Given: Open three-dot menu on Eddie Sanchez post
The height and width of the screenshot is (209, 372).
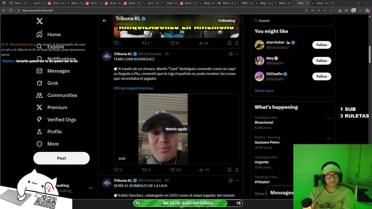Looking at the screenshot, I should pos(237,181).
